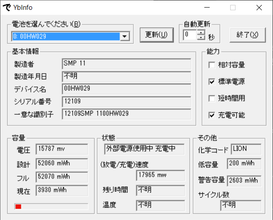Click the YbInfo app icon in title bar

(x=7, y=8)
